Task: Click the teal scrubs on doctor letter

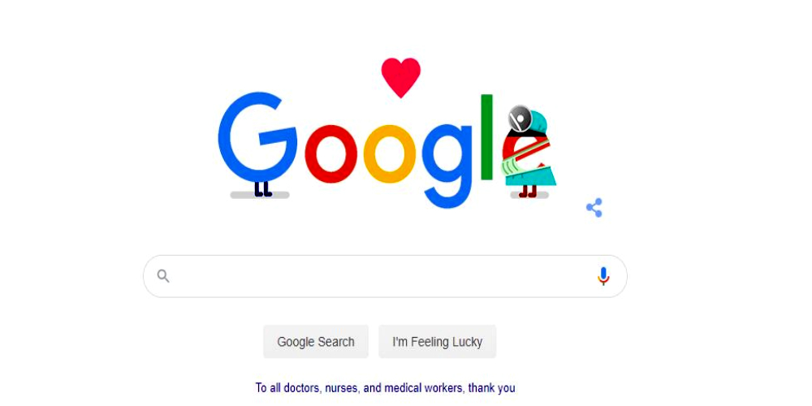Action: click(533, 175)
